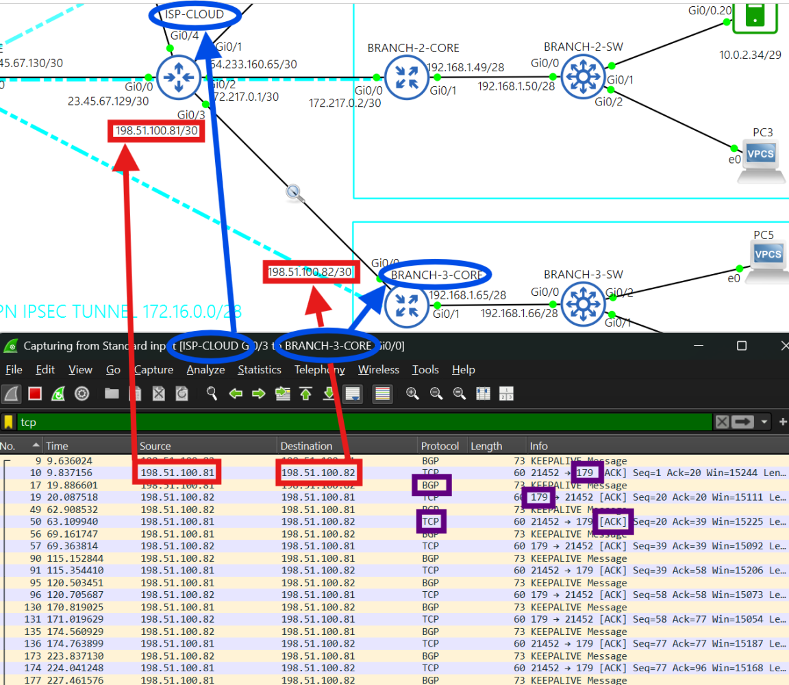Click the tcp display filter field

[342, 423]
